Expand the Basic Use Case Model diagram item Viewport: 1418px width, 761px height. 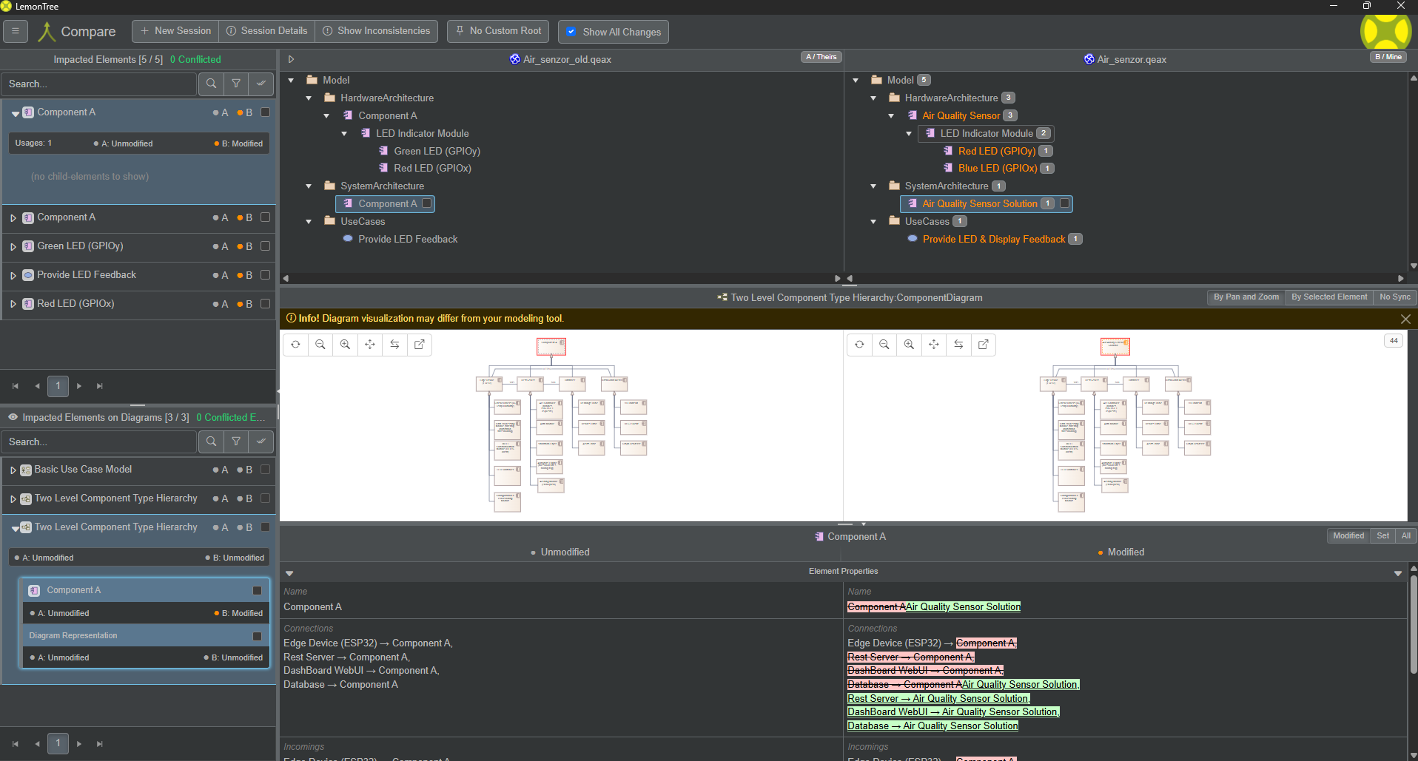click(x=13, y=470)
